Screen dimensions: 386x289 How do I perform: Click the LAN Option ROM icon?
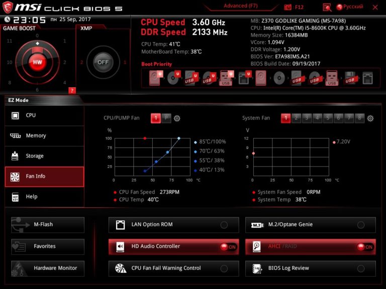click(x=121, y=225)
